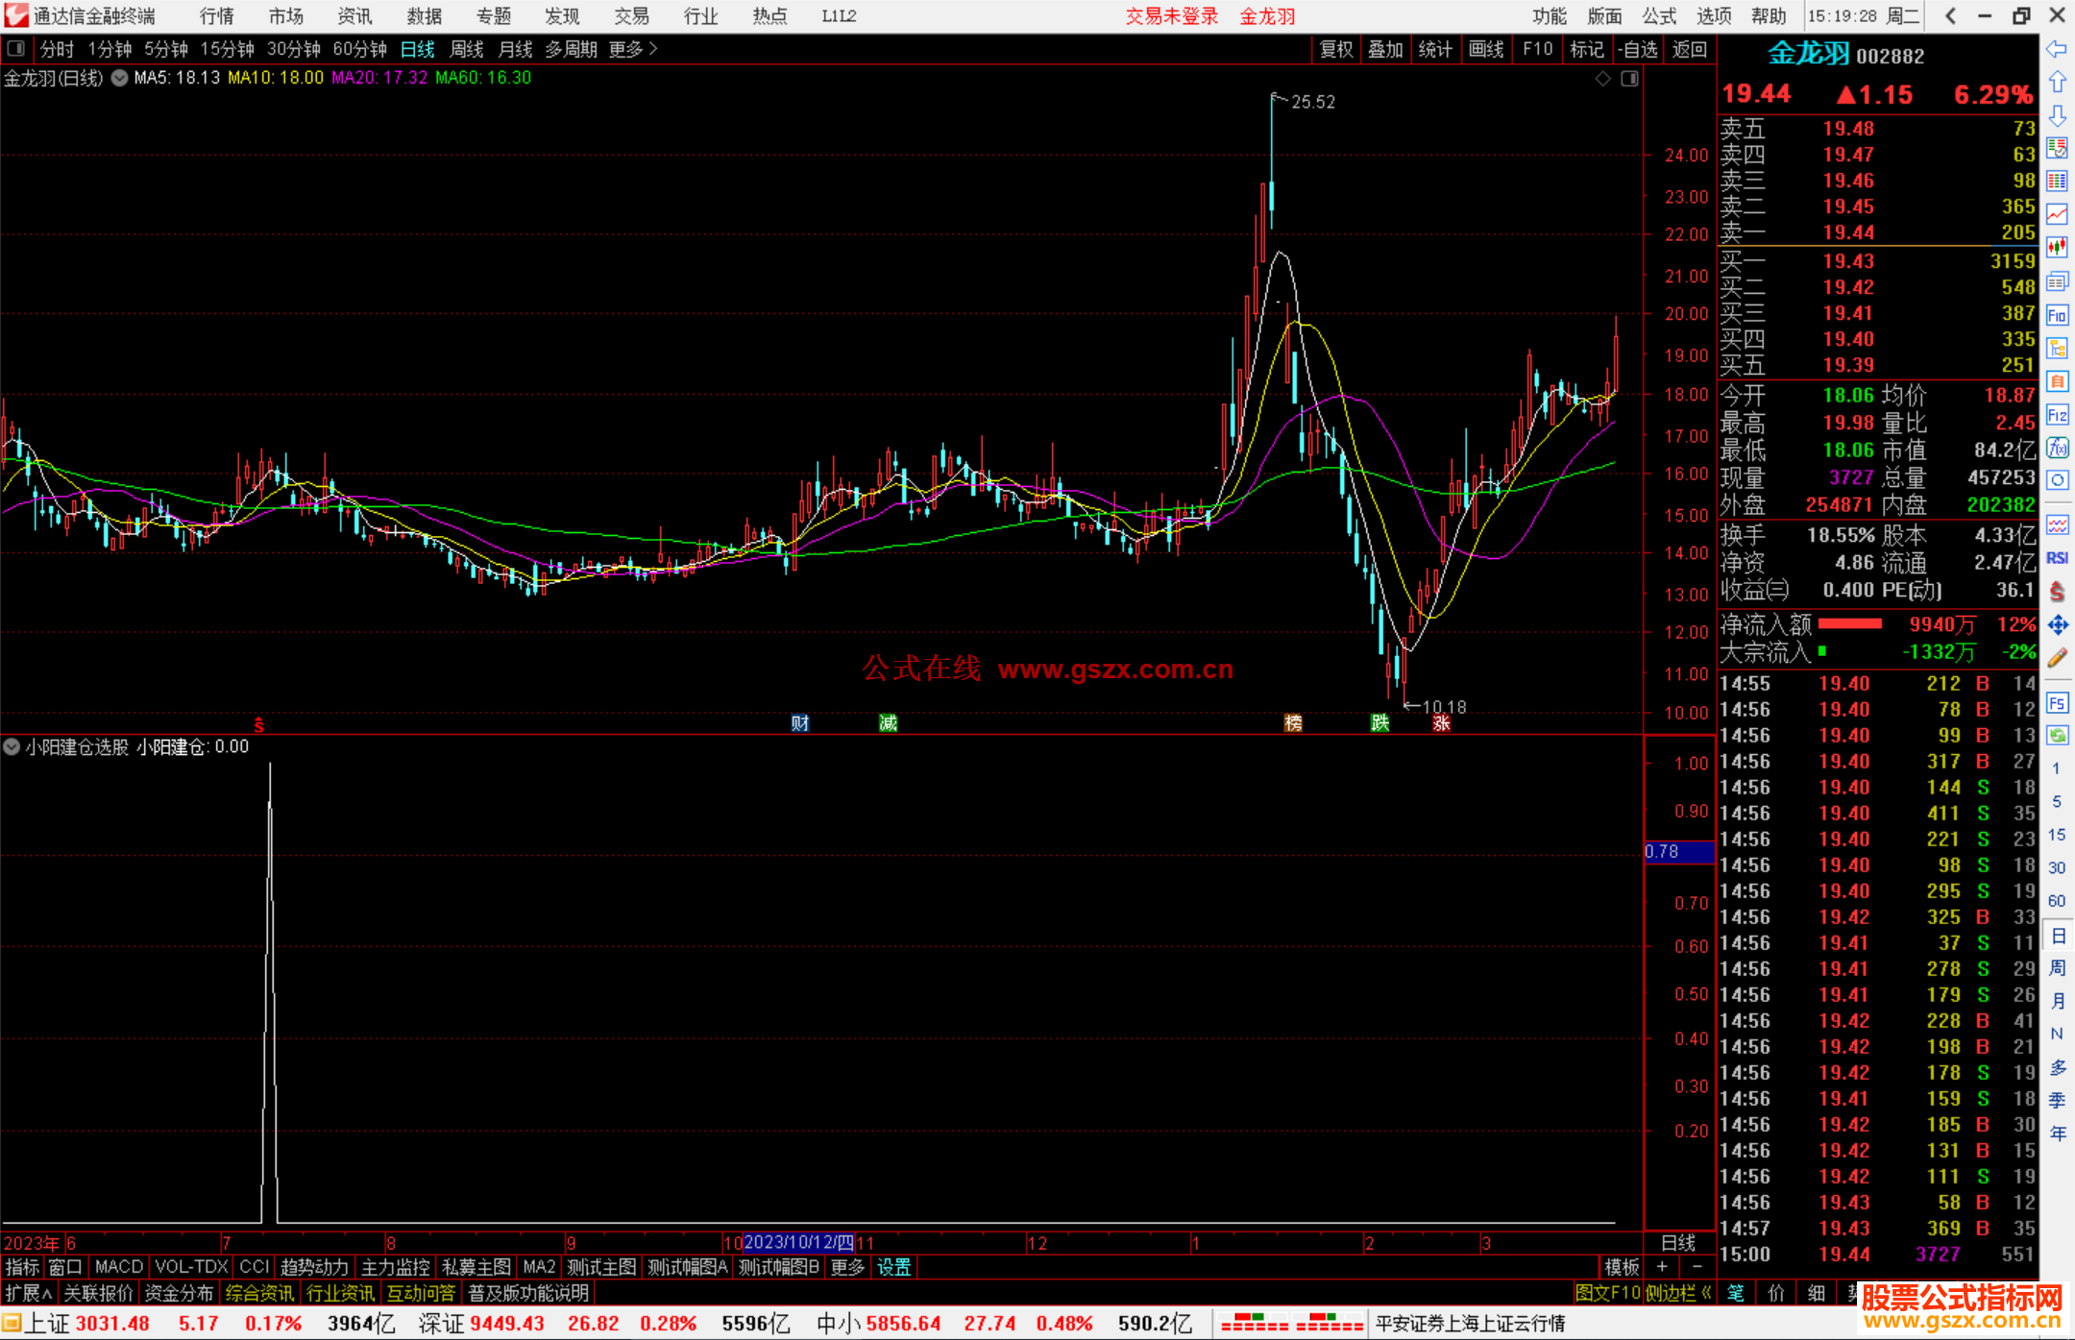Click the 复权 button
Screen dimensions: 2075x1340
click(x=1335, y=49)
